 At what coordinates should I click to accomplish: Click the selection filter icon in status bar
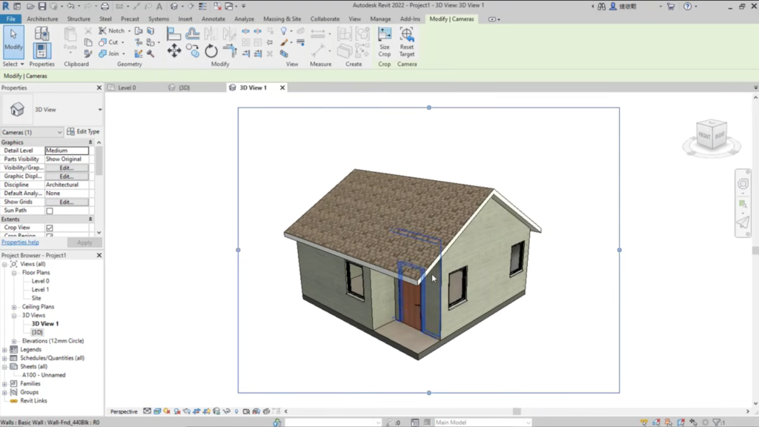click(717, 422)
